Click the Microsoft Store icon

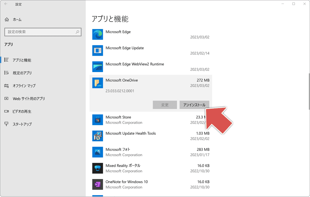tap(98, 120)
